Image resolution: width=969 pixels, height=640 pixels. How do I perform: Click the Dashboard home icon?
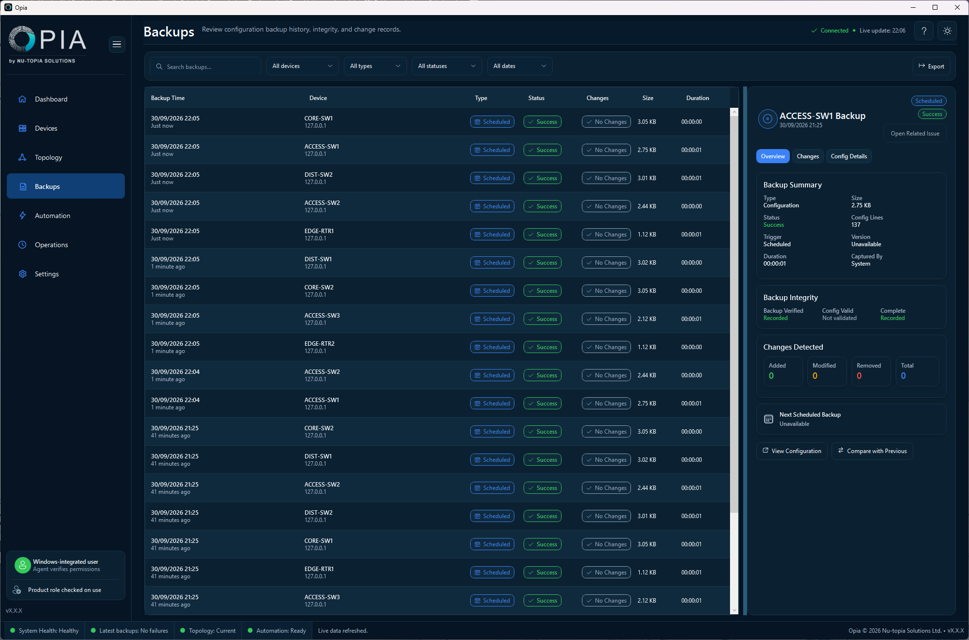pos(22,99)
